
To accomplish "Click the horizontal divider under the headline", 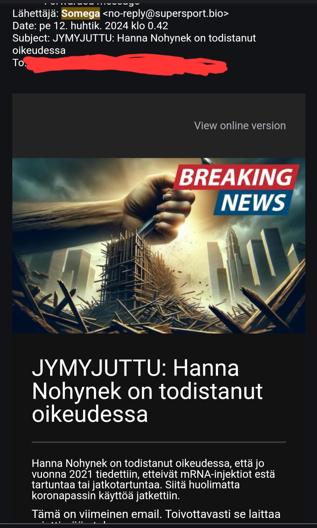I will coord(158,442).
